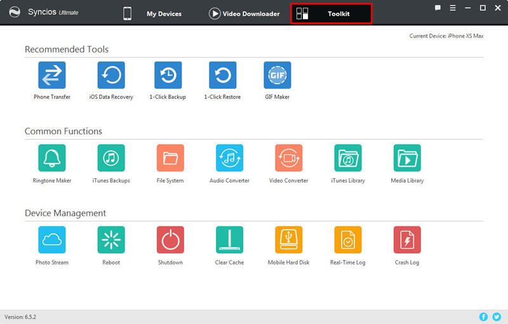Viewport: 508px width, 324px height.
Task: Open the Crash Log viewer
Action: tap(407, 240)
